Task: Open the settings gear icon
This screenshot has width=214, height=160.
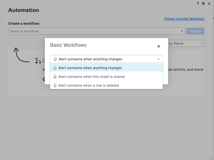Action: point(203,3)
